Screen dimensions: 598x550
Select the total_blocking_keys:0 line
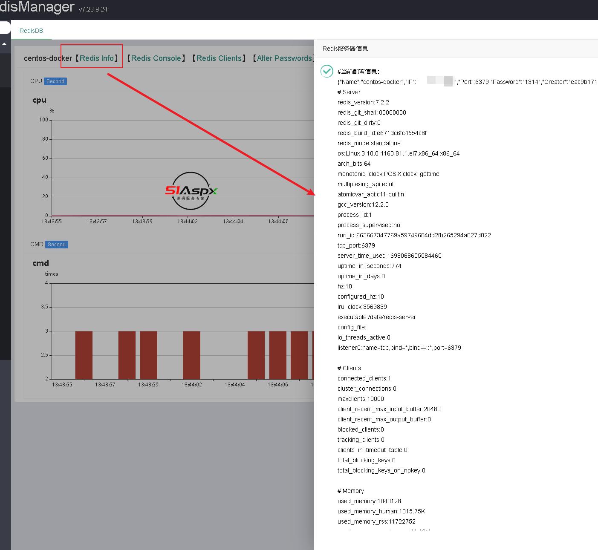(367, 460)
